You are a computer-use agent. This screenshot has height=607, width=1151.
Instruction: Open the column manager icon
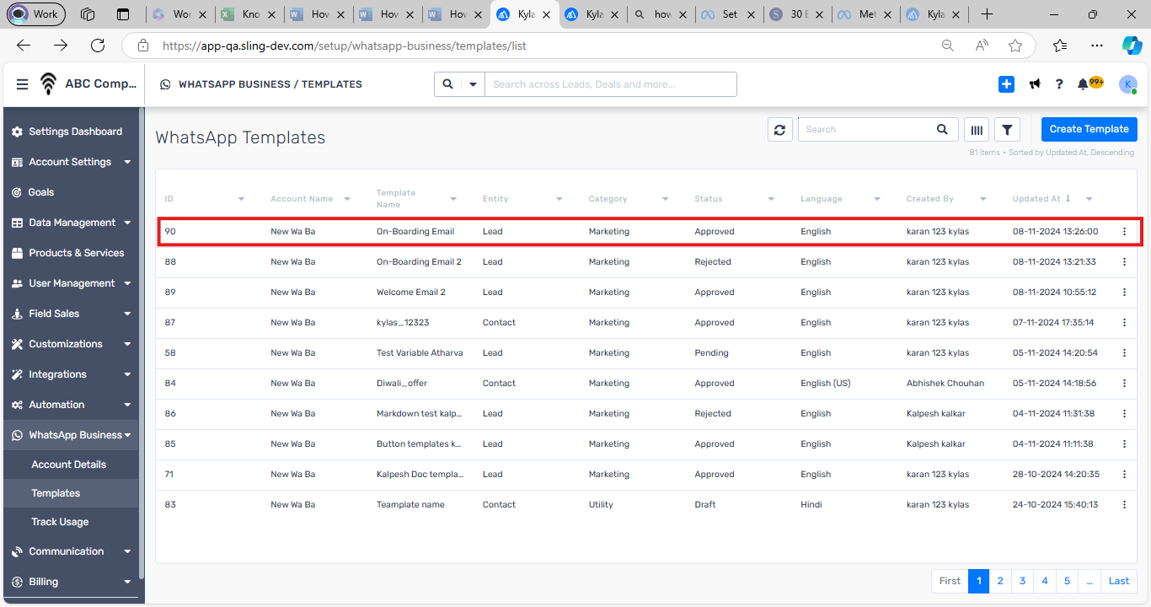tap(977, 130)
